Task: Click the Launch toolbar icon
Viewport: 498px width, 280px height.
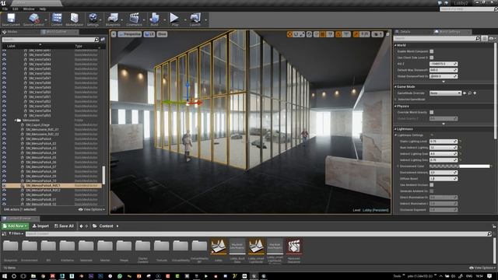Action: pos(195,19)
